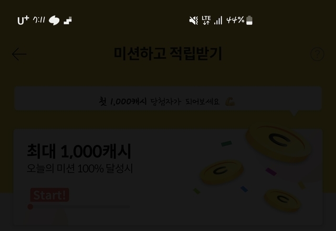Tap the flexed-arm emoji in tooltip
Screen dimensions: 336x231
(230, 101)
